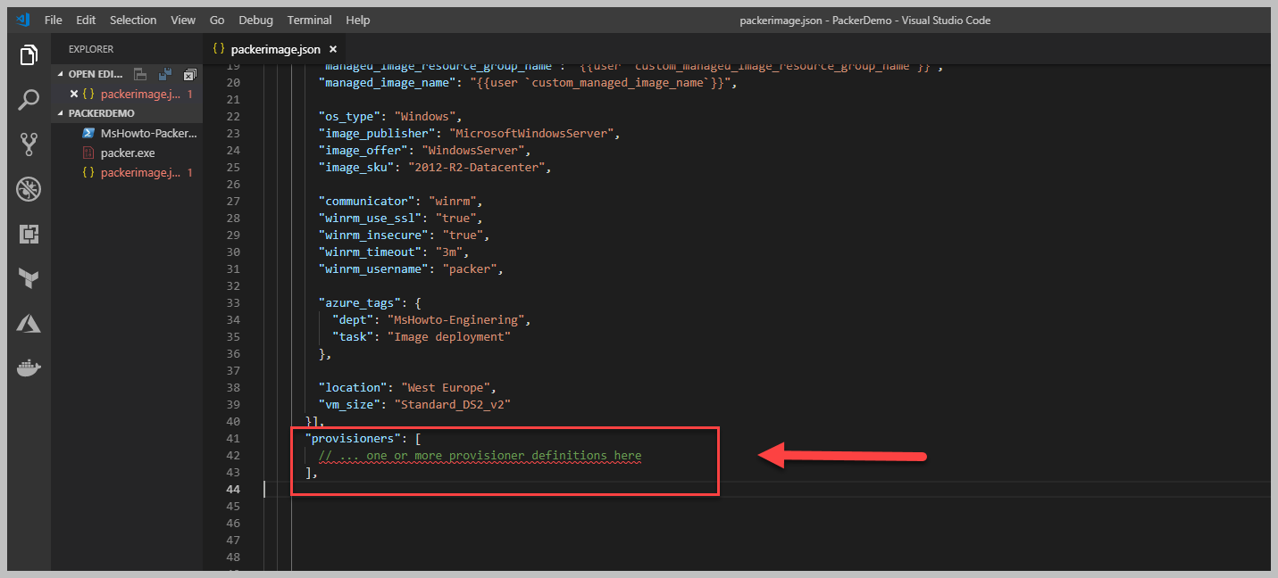
Task: Click the VS Code logo icon
Action: tap(22, 20)
